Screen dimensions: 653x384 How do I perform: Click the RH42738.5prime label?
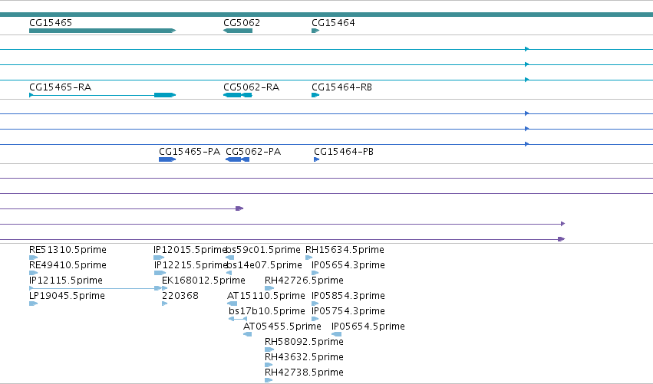304,373
